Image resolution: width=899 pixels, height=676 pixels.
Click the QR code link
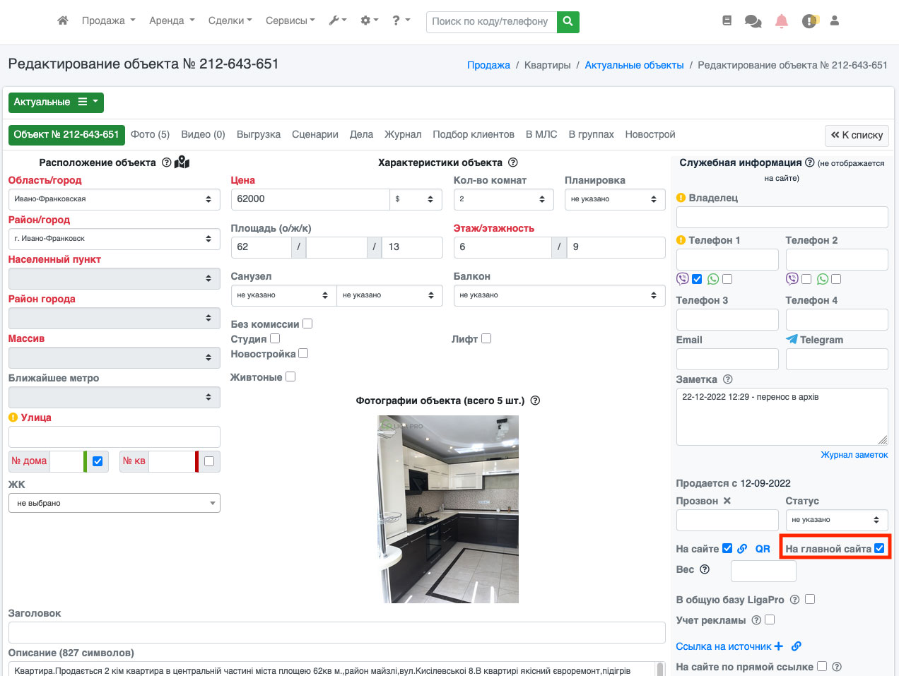763,549
